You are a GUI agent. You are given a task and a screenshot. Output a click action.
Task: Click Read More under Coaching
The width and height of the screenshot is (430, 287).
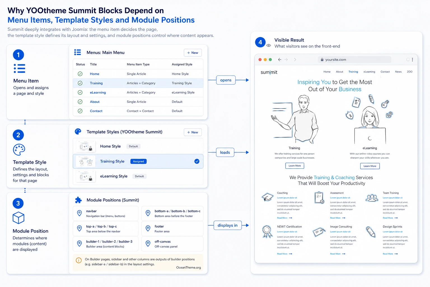pos(284,218)
